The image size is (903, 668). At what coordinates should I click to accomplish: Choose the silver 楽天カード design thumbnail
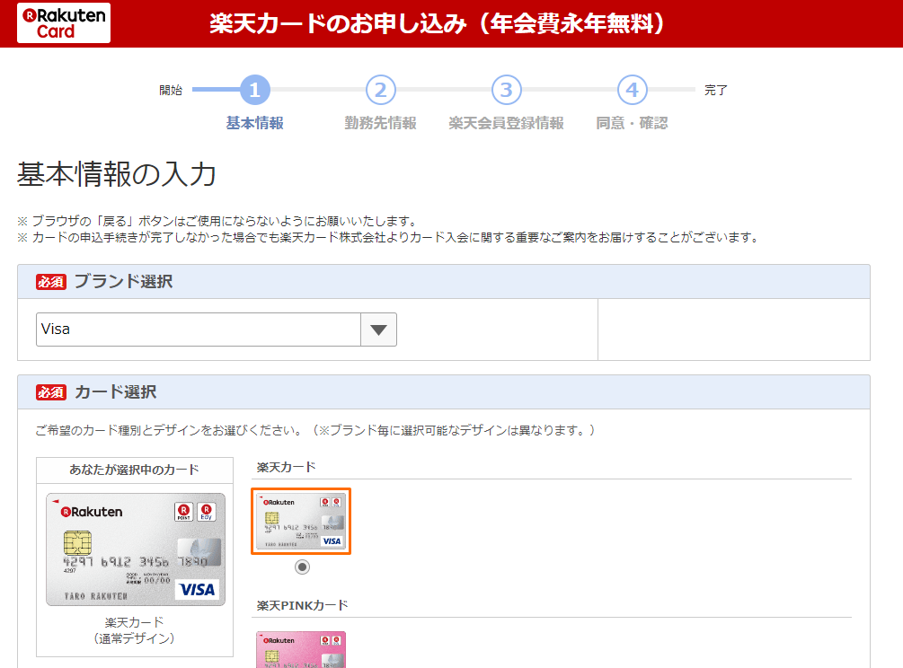click(301, 522)
